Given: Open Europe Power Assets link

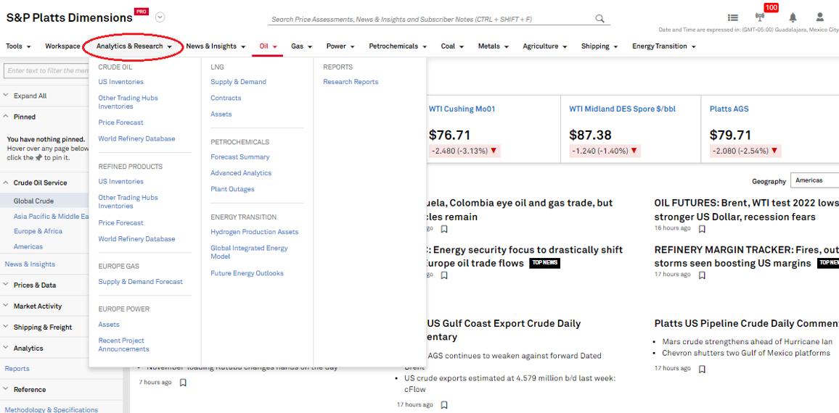Looking at the screenshot, I should click(109, 325).
